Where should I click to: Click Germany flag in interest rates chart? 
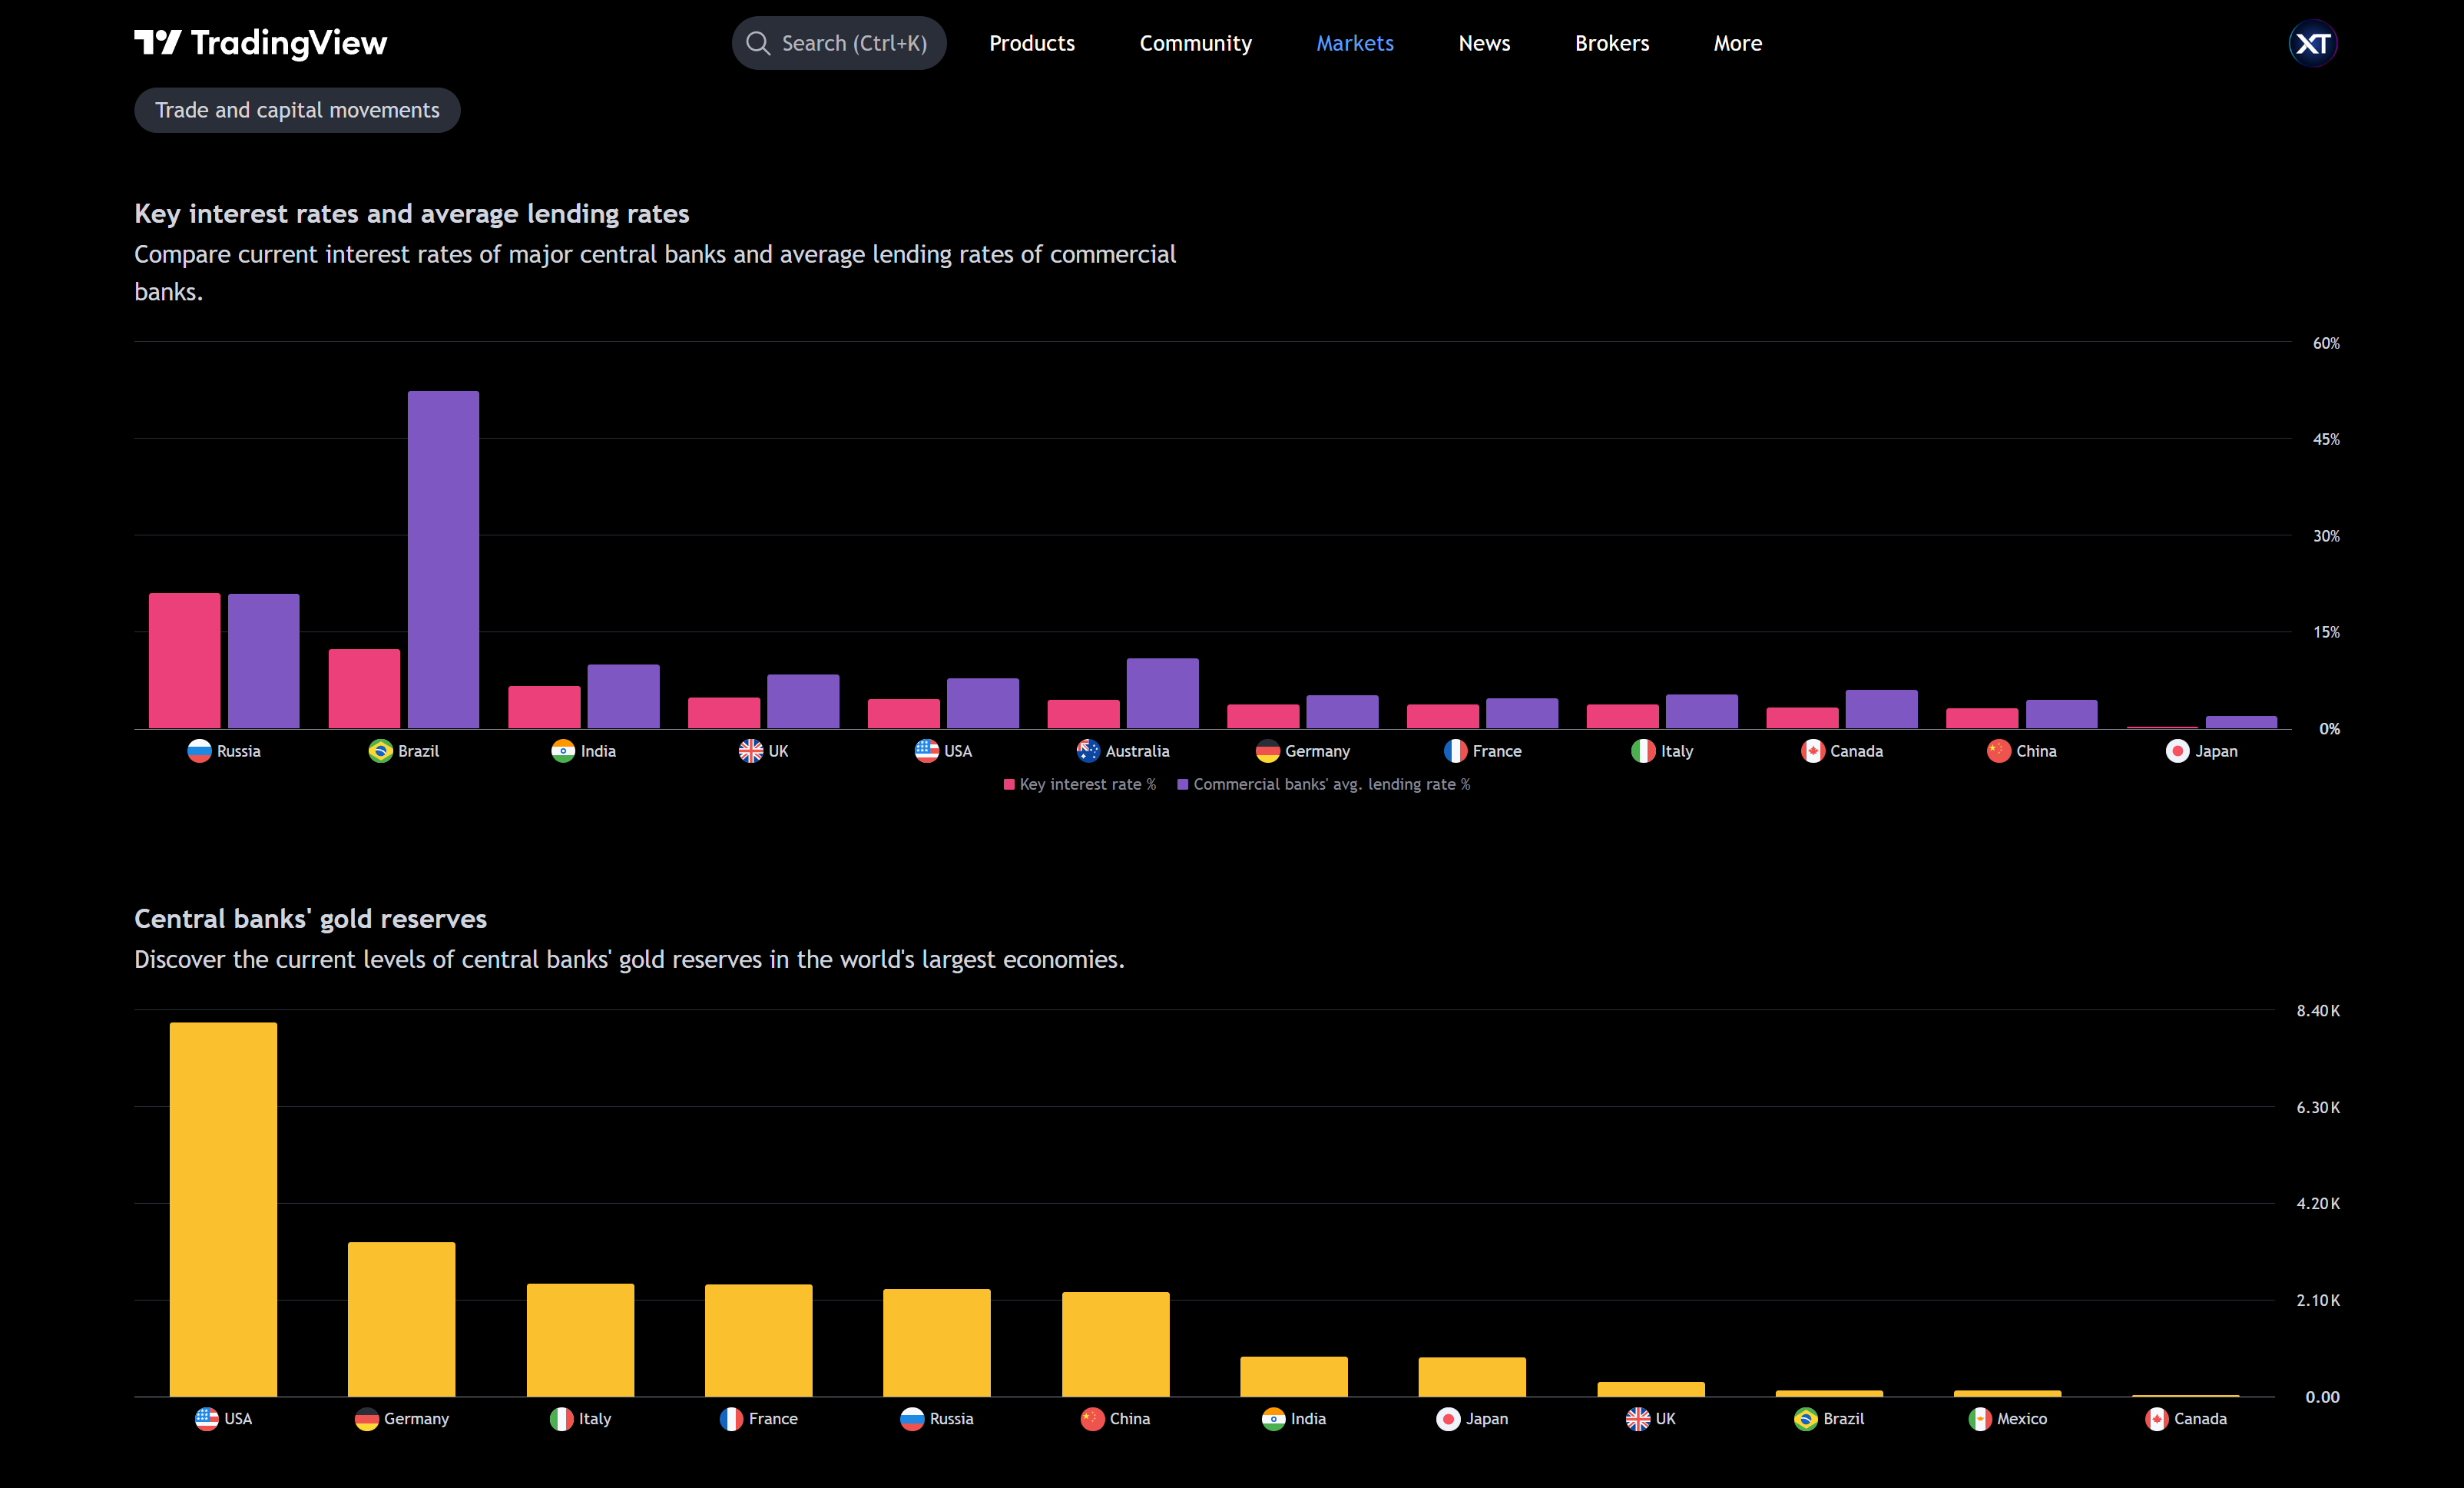point(1267,751)
